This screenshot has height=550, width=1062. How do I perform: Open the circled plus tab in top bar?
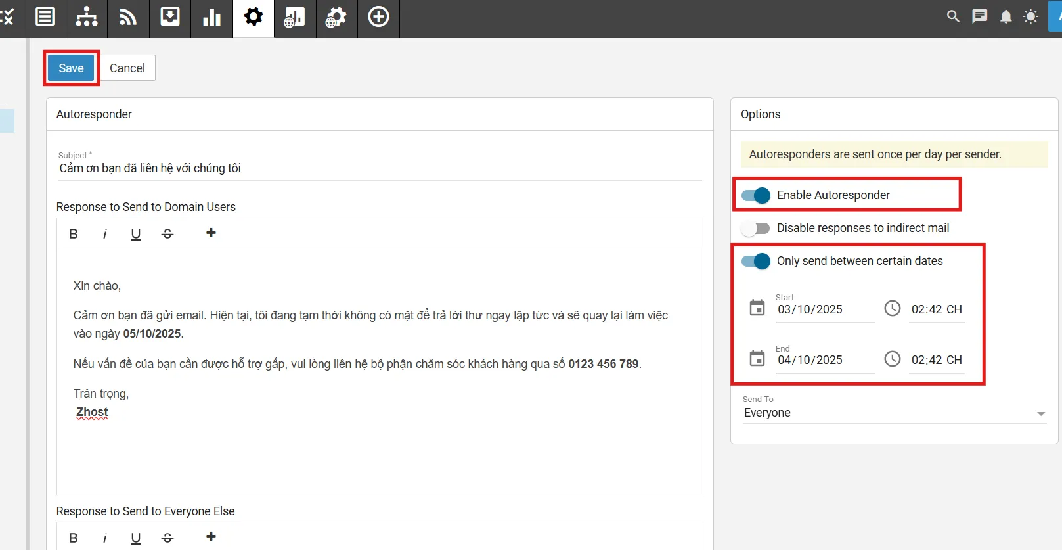tap(378, 17)
